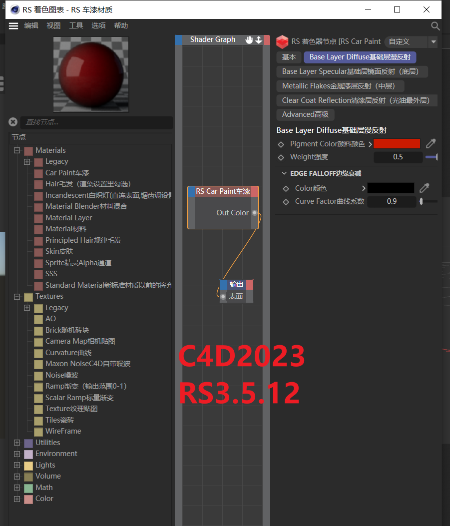Click the Skin material node icon
The height and width of the screenshot is (526, 450).
38,252
